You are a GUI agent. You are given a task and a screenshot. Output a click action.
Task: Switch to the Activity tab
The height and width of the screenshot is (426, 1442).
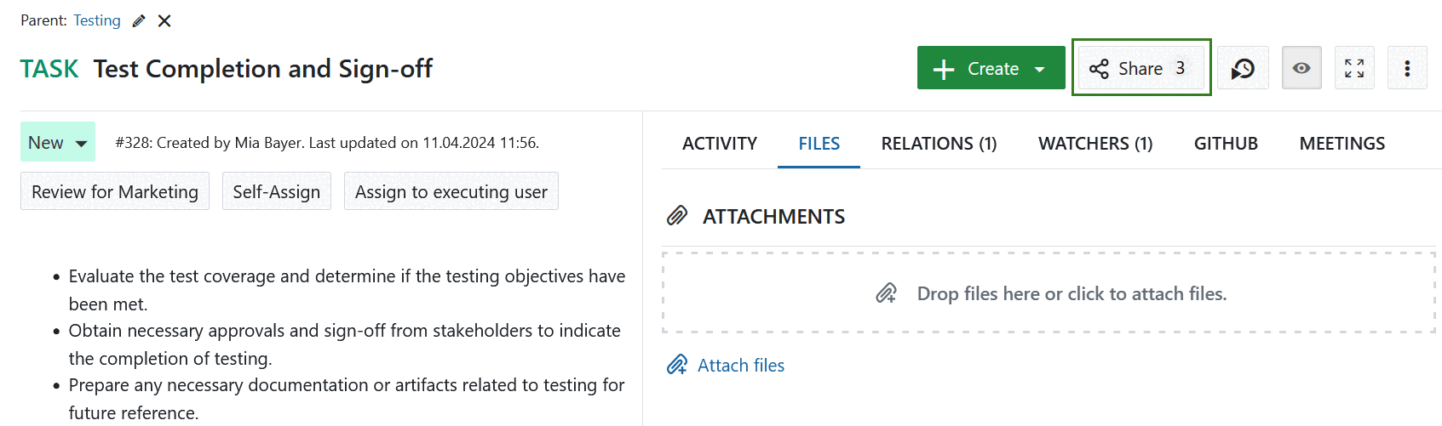(719, 144)
